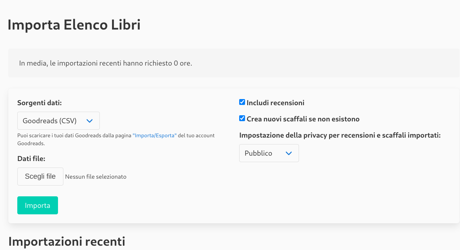Click the Sorgenti dati label
This screenshot has width=460, height=250.
pos(40,103)
